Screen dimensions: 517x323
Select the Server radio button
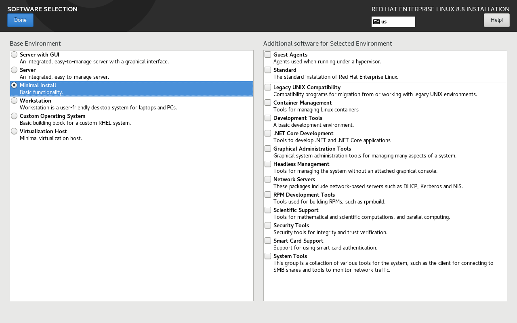(x=14, y=70)
